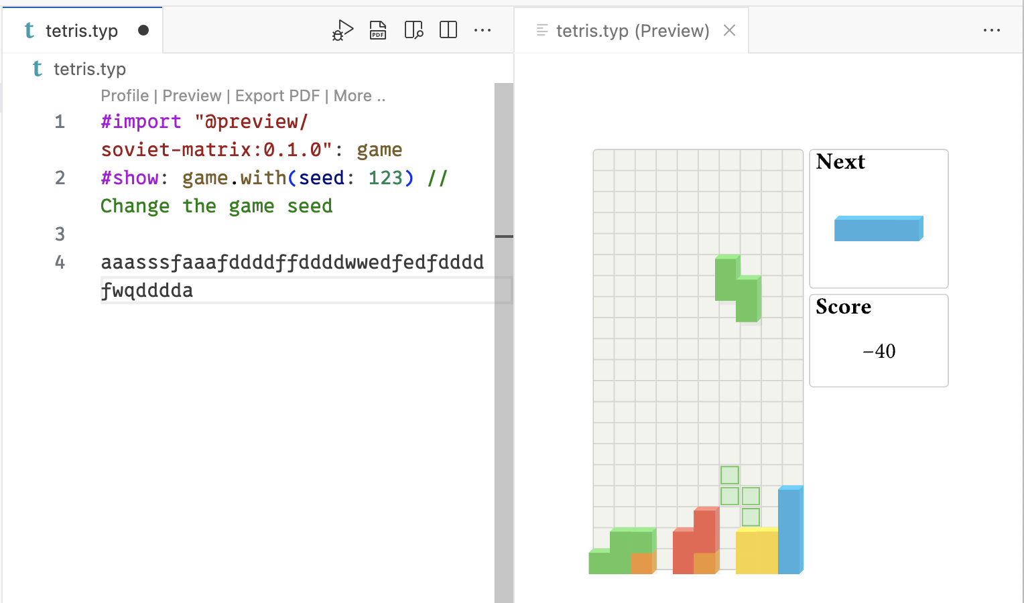Click the falling green tetromino piece
This screenshot has height=603, width=1024.
click(737, 288)
